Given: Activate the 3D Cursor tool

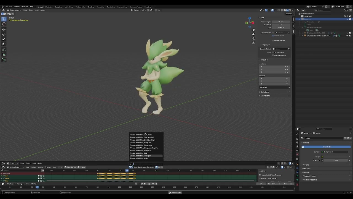Looking at the screenshot, I should [4, 24].
